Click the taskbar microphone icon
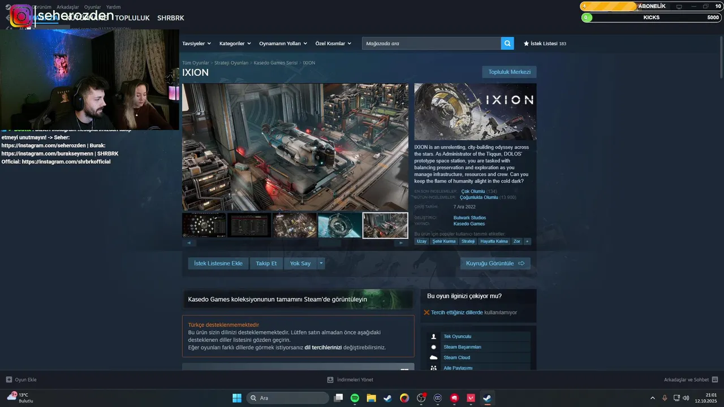The height and width of the screenshot is (407, 724). (x=665, y=398)
